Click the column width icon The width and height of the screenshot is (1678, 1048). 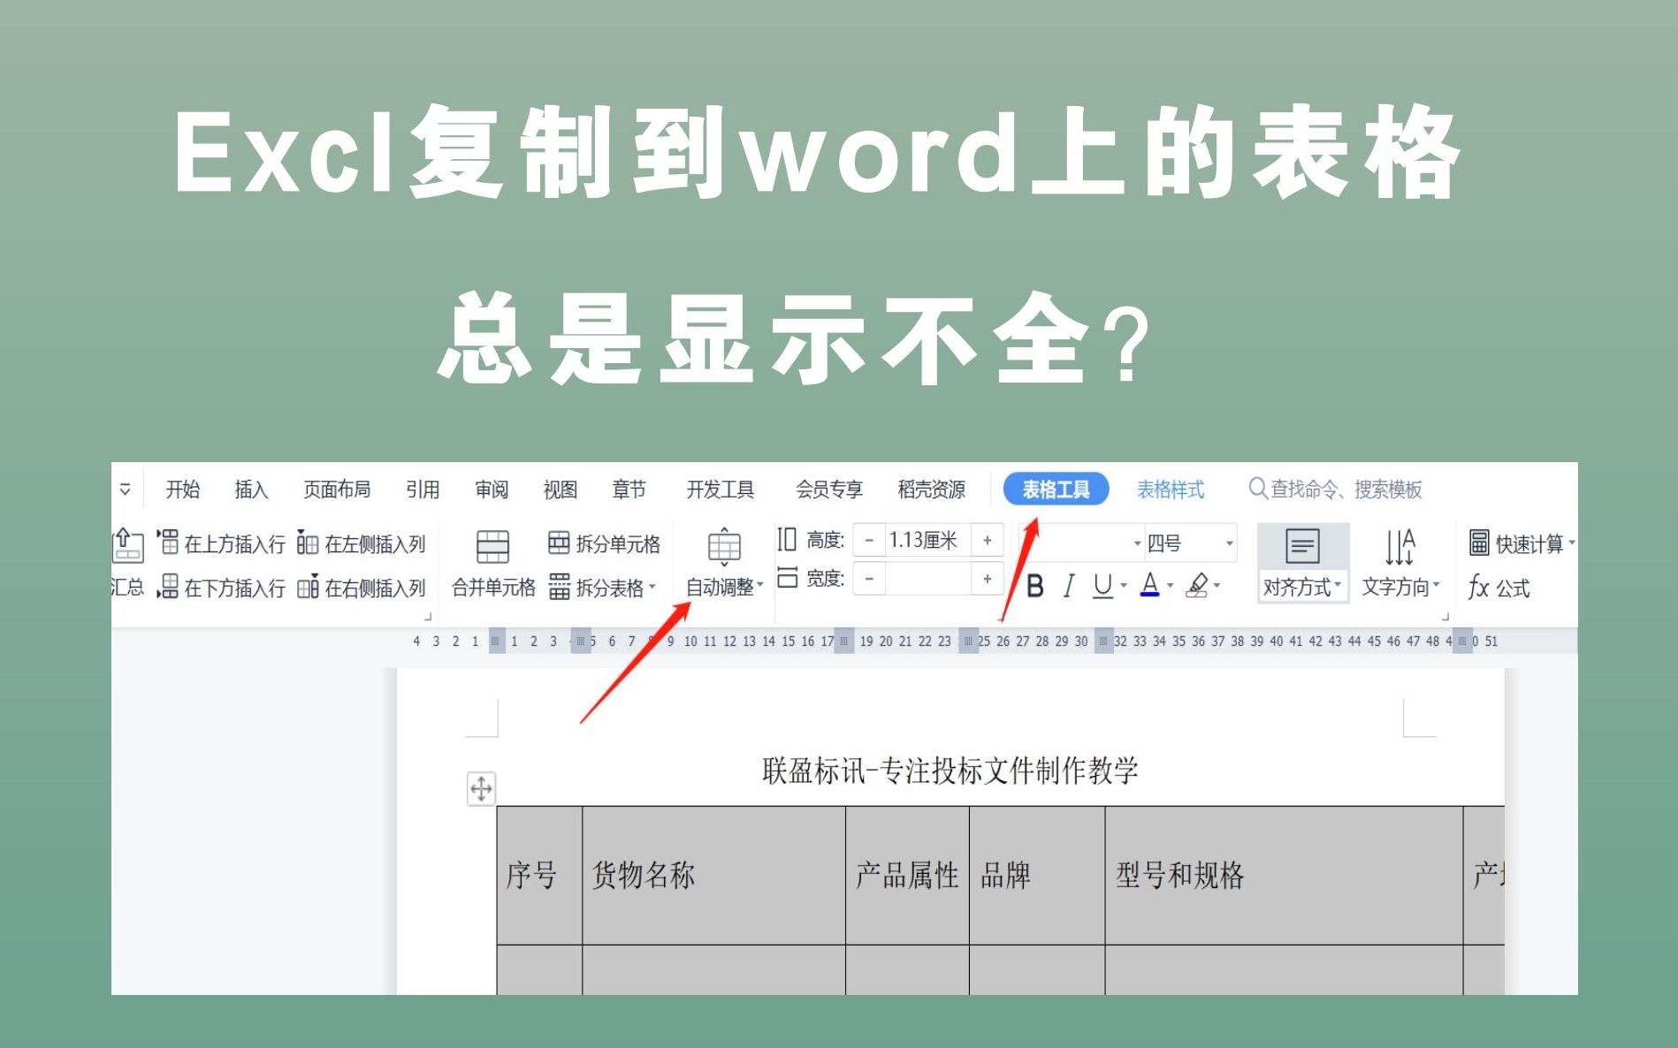[787, 578]
